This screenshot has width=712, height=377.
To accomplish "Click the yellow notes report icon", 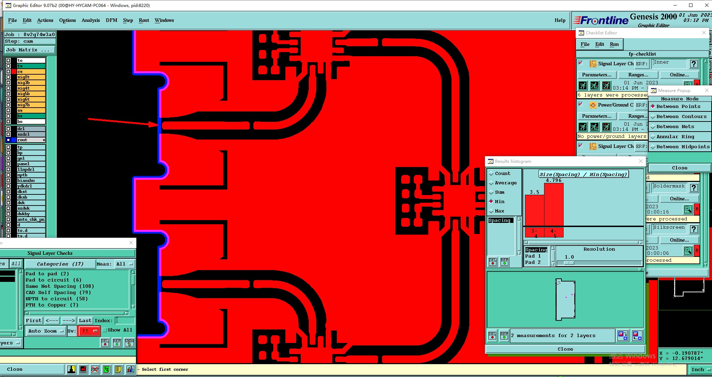I will tap(118, 369).
